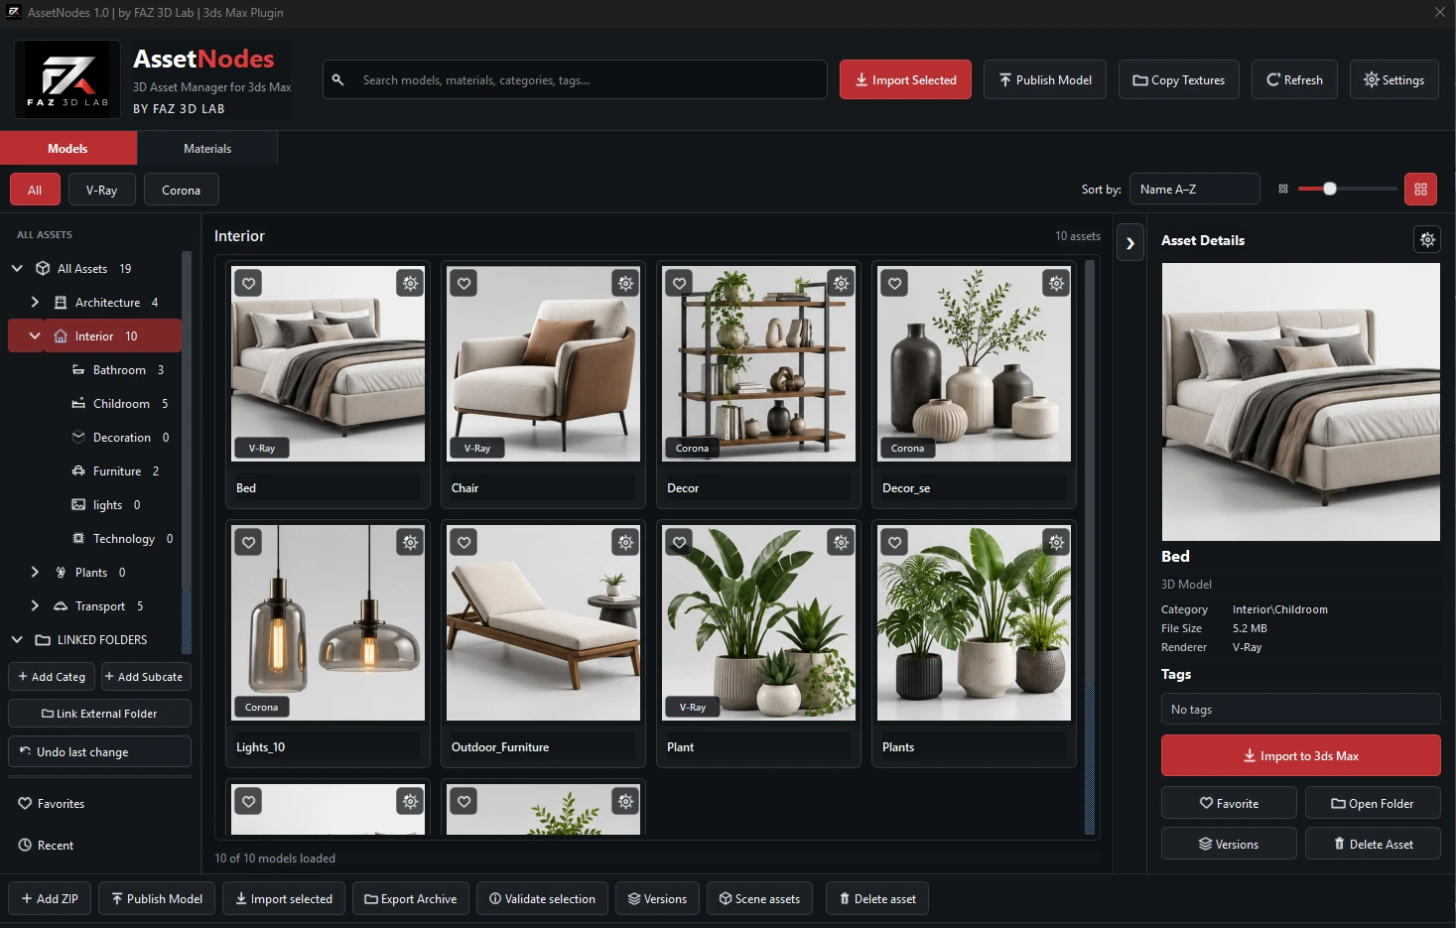Click the search magnifier icon

(x=338, y=79)
